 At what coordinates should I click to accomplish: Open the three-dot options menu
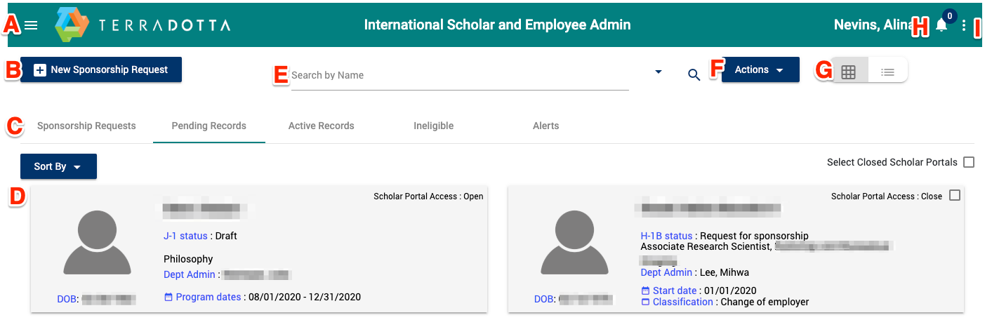[x=964, y=26]
